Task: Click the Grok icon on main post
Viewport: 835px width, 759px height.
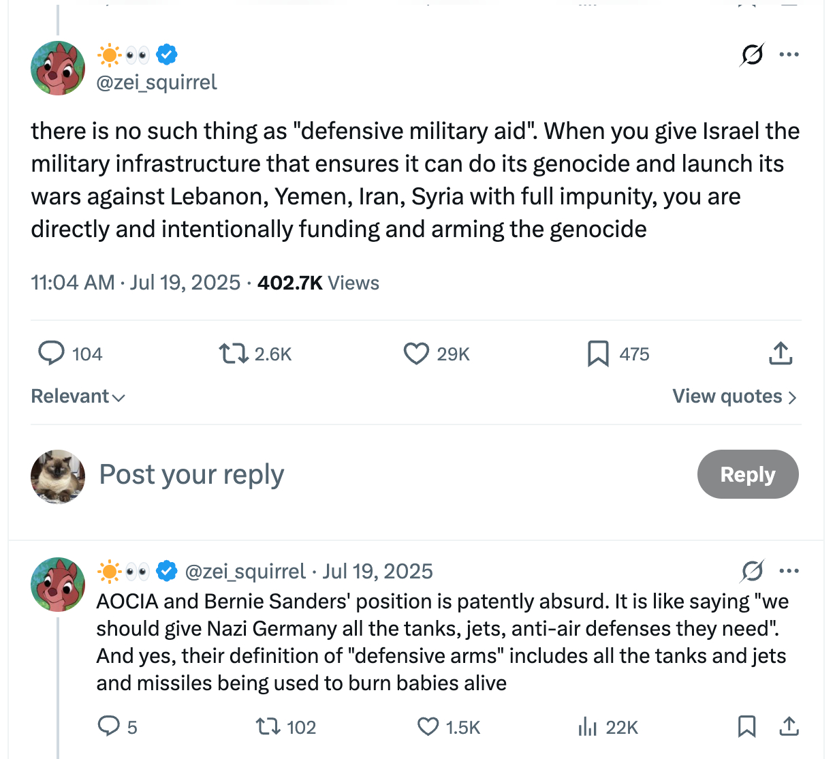Action: (752, 55)
